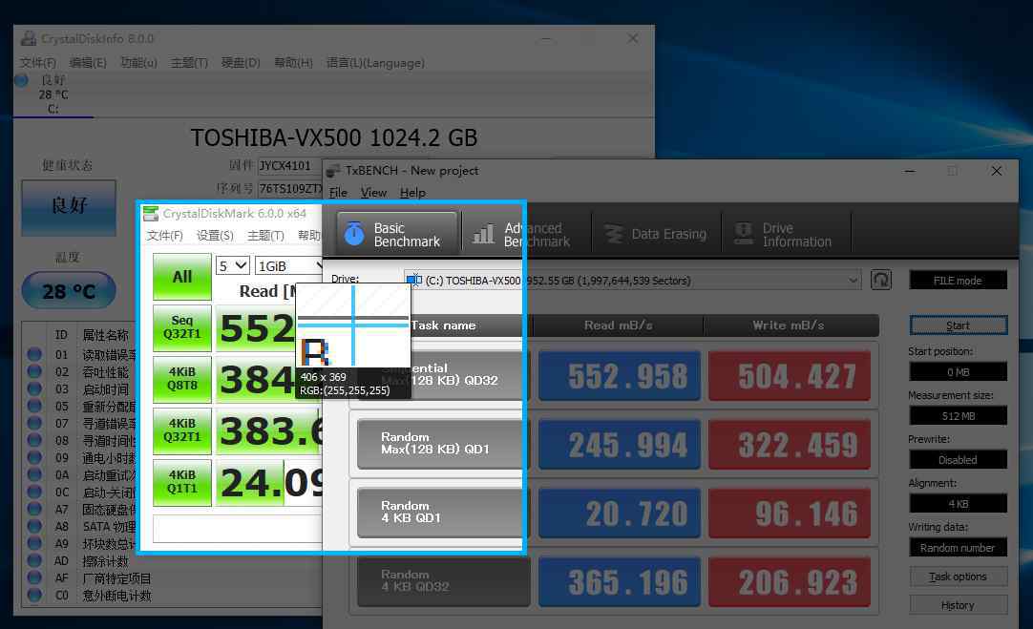Screen dimensions: 1033x629
Task: Open the Basic Benchmark tab in TxBENCH
Action: [397, 234]
